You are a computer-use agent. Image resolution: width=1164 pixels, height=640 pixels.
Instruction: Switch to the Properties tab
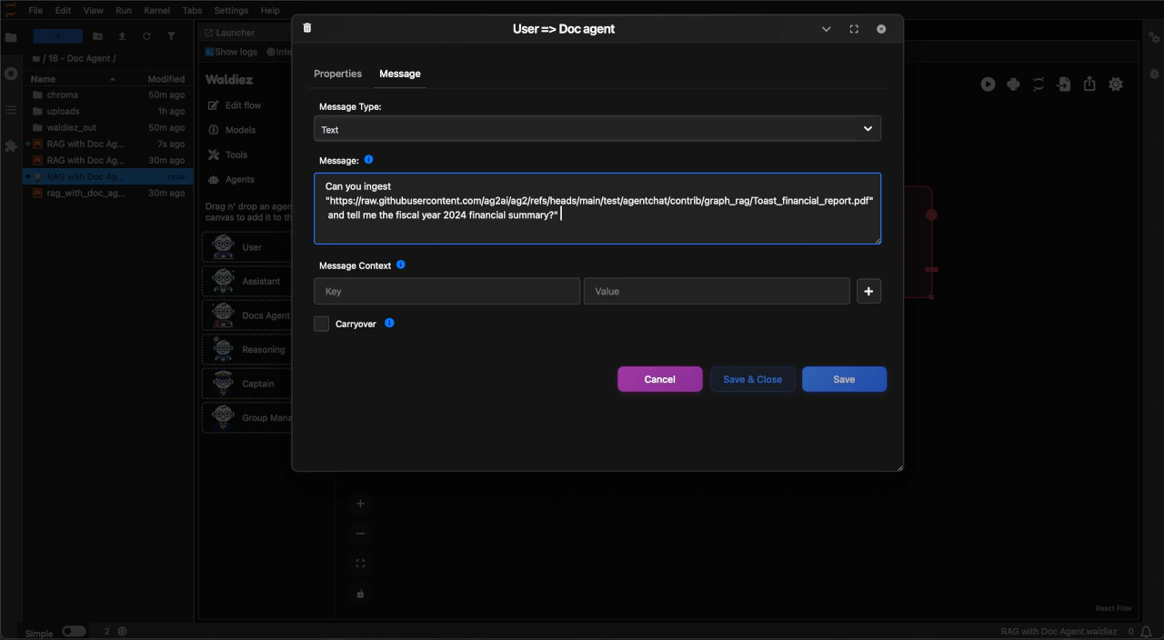[x=337, y=74]
